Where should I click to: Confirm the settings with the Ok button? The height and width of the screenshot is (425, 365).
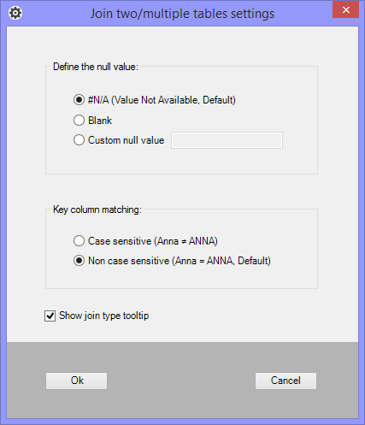pyautogui.click(x=77, y=381)
